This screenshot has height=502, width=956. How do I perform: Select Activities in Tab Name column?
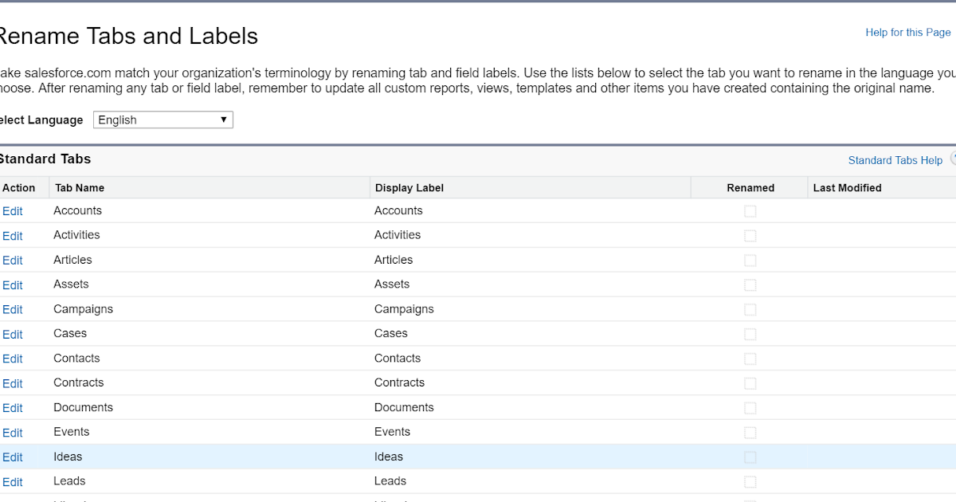coord(76,235)
